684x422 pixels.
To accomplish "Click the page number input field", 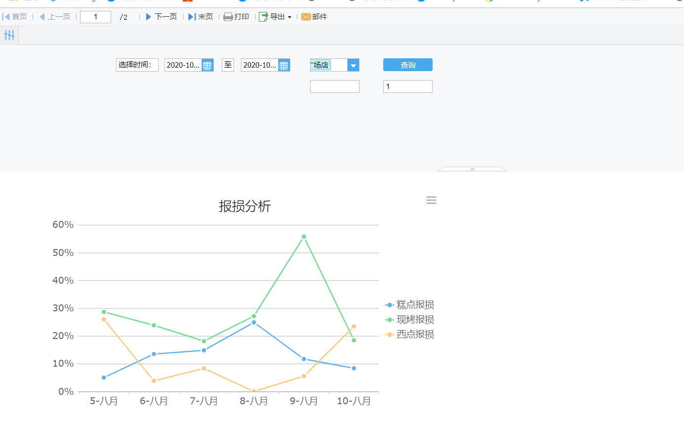I will [95, 17].
